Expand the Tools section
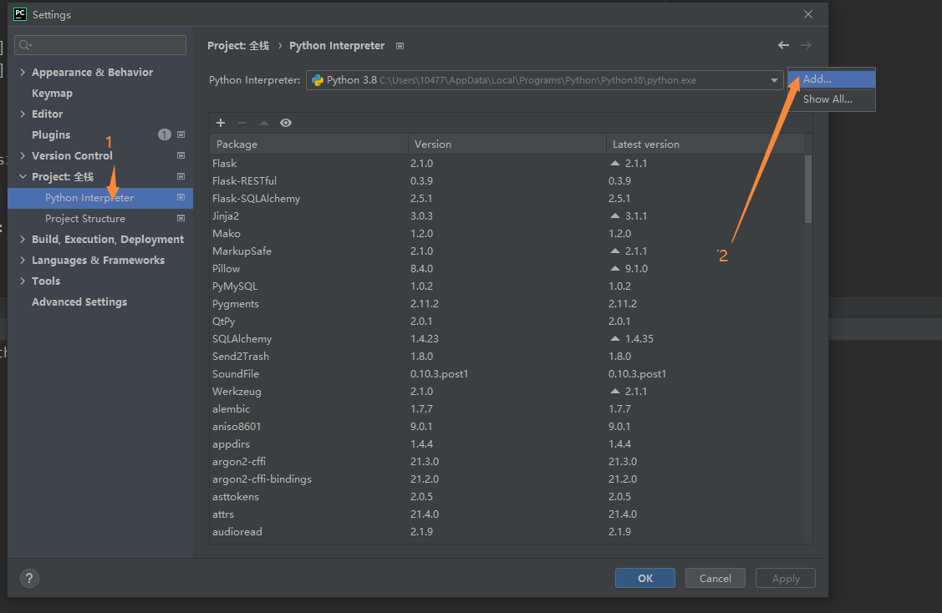This screenshot has width=942, height=613. coord(23,281)
